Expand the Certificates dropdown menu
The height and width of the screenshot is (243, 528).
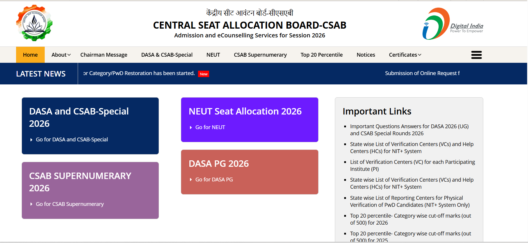click(405, 55)
